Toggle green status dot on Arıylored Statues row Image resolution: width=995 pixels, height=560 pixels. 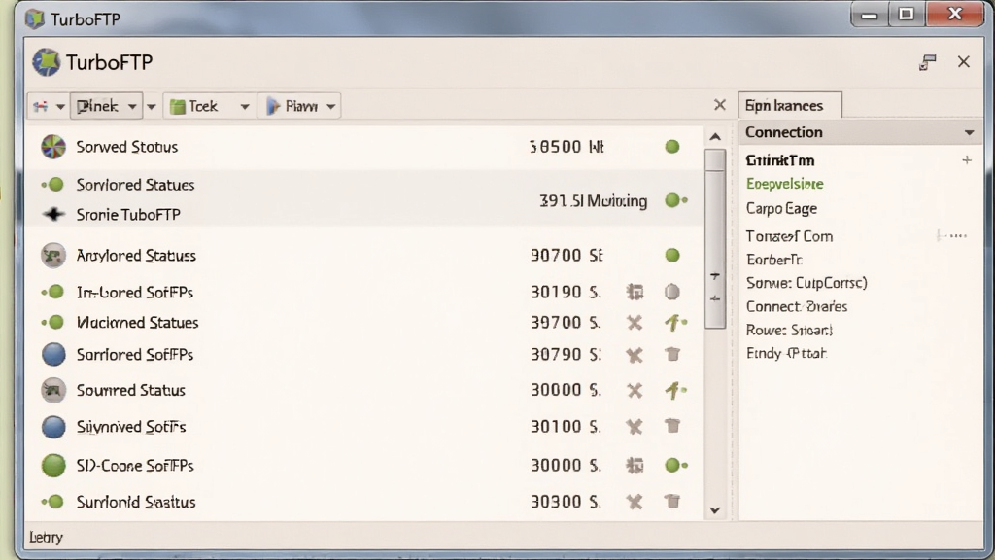click(672, 256)
